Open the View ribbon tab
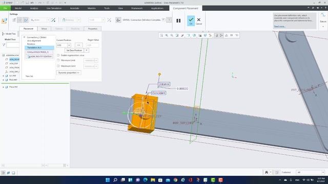The width and height of the screenshot is (328, 184). click(x=120, y=8)
